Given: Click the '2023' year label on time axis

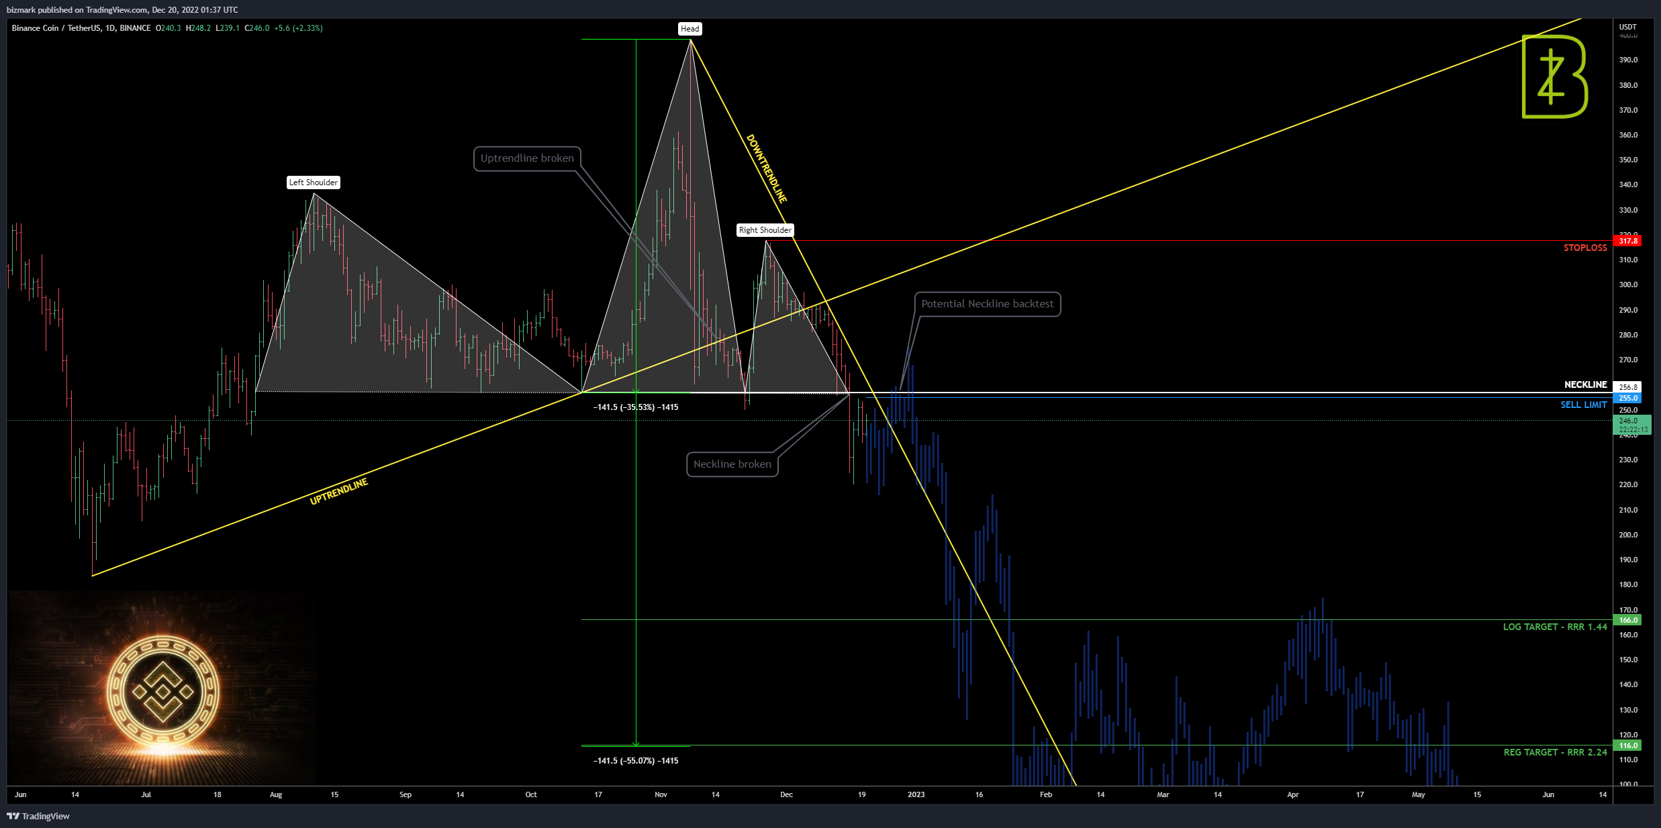Looking at the screenshot, I should 916,794.
